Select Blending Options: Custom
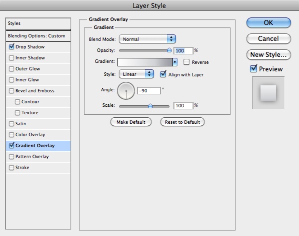 [x=38, y=36]
